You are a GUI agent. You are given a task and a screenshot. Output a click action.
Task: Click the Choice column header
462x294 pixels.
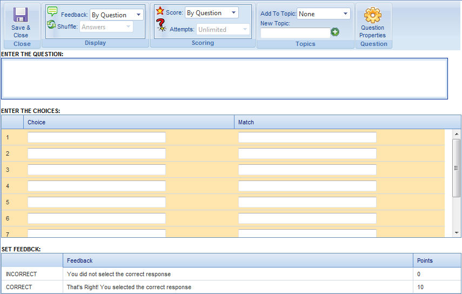tap(129, 122)
